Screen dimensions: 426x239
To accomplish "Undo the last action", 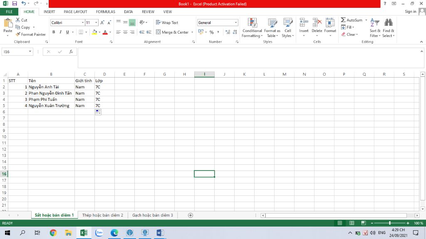I will point(24,3).
